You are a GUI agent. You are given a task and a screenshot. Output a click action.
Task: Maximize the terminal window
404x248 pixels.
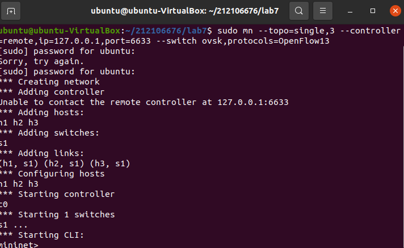point(373,11)
